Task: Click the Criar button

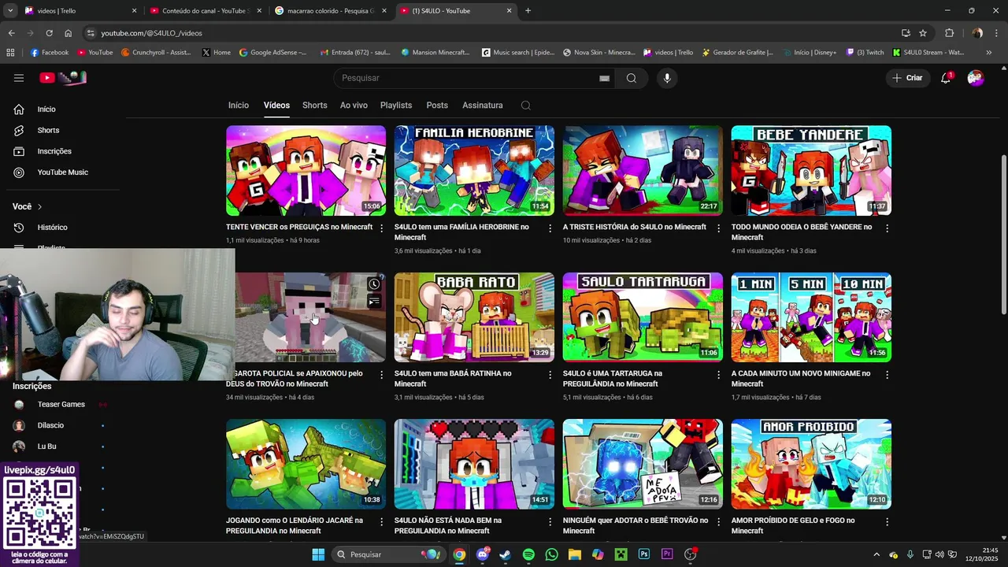Action: point(907,78)
